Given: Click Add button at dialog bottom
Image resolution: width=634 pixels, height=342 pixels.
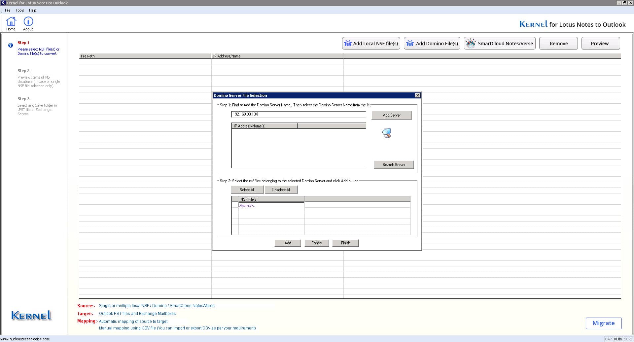Looking at the screenshot, I should [288, 243].
